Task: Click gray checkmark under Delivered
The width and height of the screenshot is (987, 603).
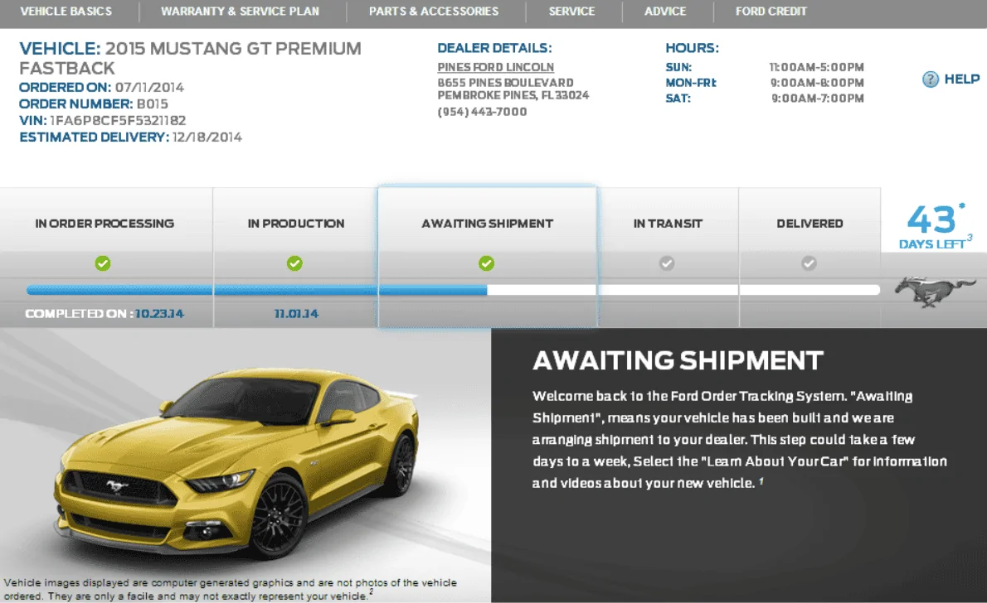Action: [x=809, y=263]
